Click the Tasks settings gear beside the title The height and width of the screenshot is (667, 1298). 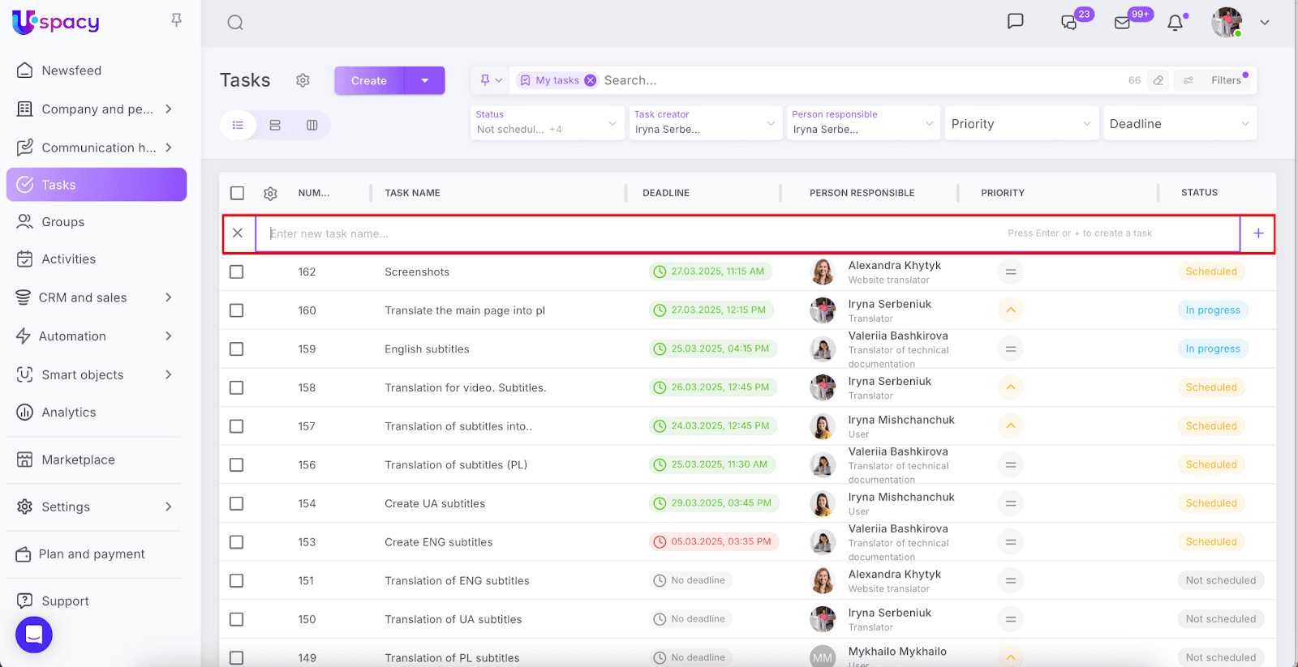(x=303, y=80)
